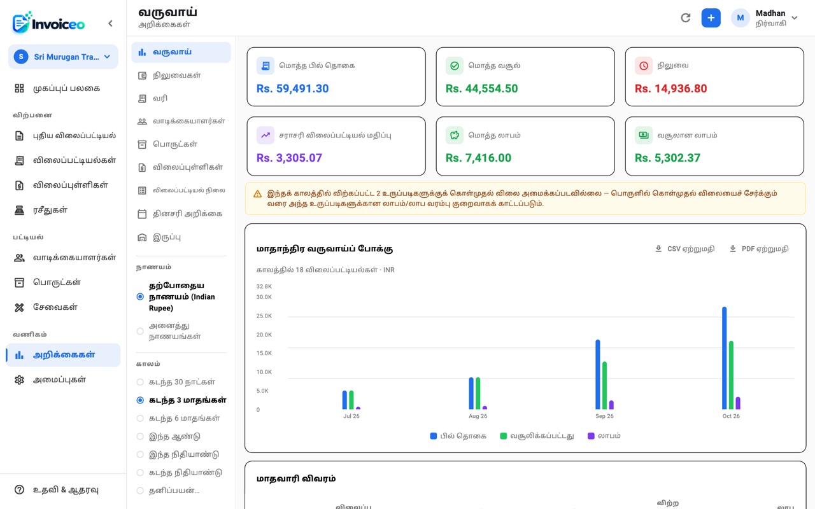The width and height of the screenshot is (815, 509).
Task: Select அனைத்து நாணயங்கள் radio option
Action: click(x=140, y=331)
